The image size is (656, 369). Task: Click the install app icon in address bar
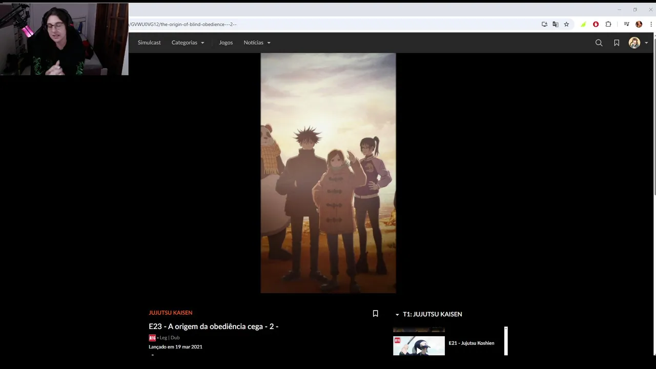(544, 24)
